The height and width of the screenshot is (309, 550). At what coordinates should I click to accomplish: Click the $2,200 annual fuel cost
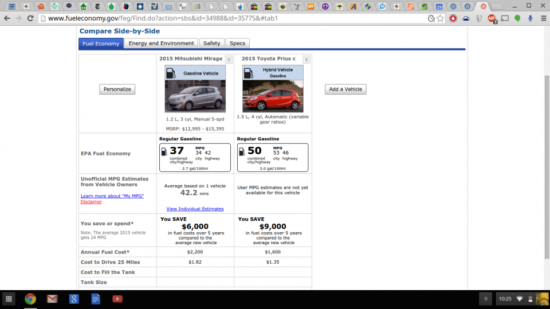pyautogui.click(x=195, y=252)
